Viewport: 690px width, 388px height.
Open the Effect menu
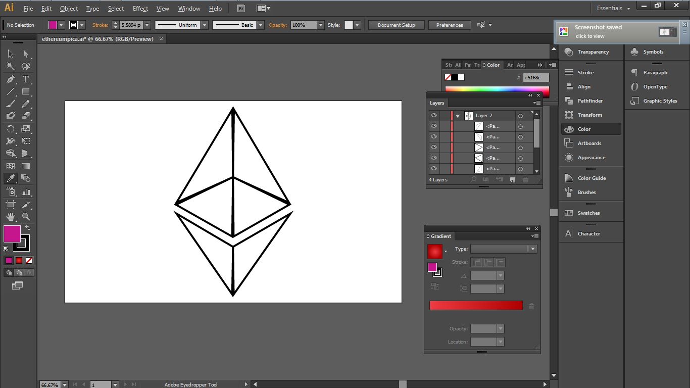tap(140, 9)
